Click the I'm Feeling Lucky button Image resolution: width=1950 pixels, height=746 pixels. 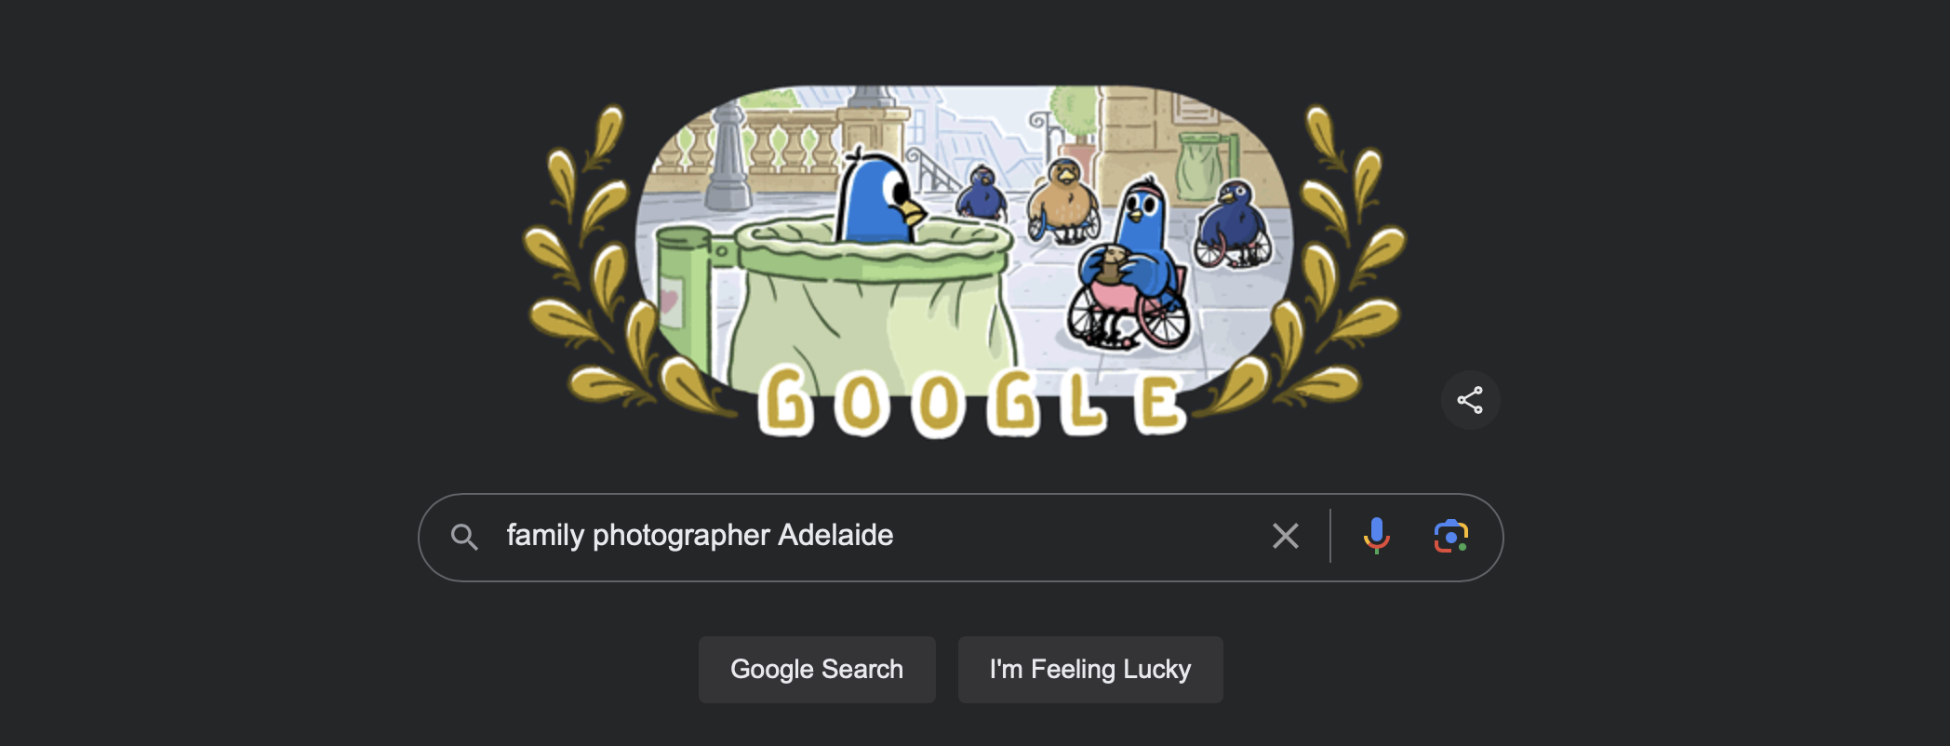pyautogui.click(x=1090, y=670)
